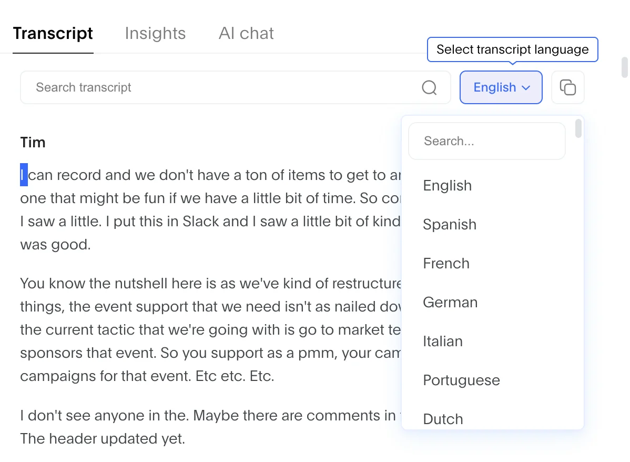Image resolution: width=630 pixels, height=462 pixels.
Task: Select Spanish from the language list
Action: (x=450, y=224)
